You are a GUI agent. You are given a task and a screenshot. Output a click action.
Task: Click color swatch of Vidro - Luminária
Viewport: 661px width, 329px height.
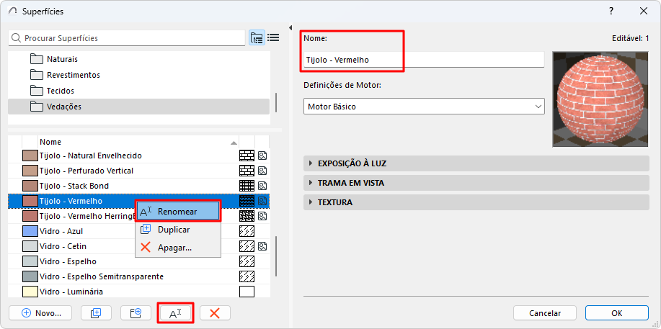point(30,292)
